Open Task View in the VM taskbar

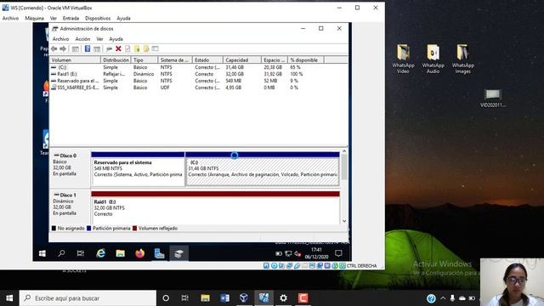click(81, 253)
